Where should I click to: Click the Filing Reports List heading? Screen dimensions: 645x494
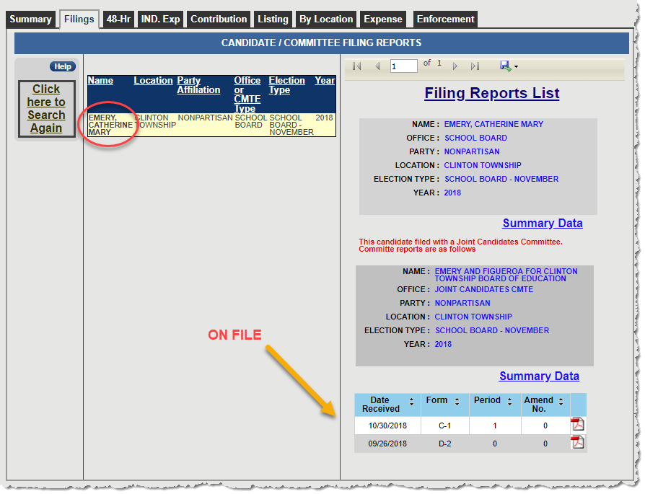click(x=491, y=93)
